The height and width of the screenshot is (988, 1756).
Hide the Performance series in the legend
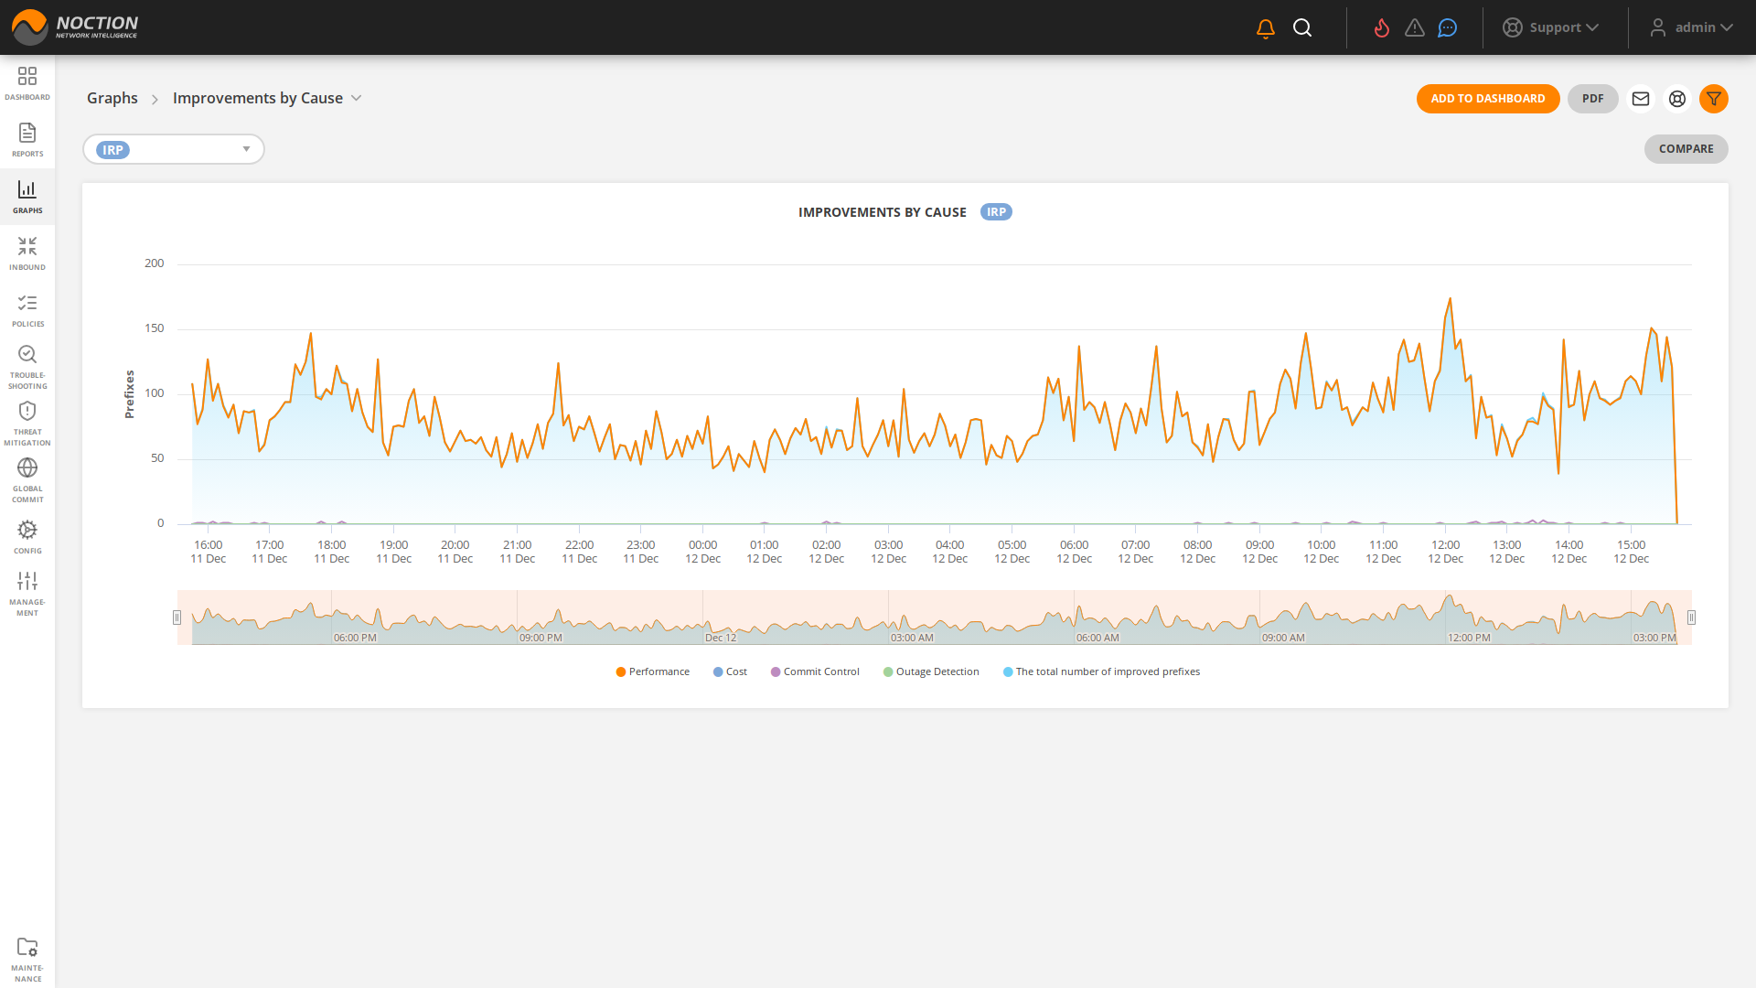652,671
